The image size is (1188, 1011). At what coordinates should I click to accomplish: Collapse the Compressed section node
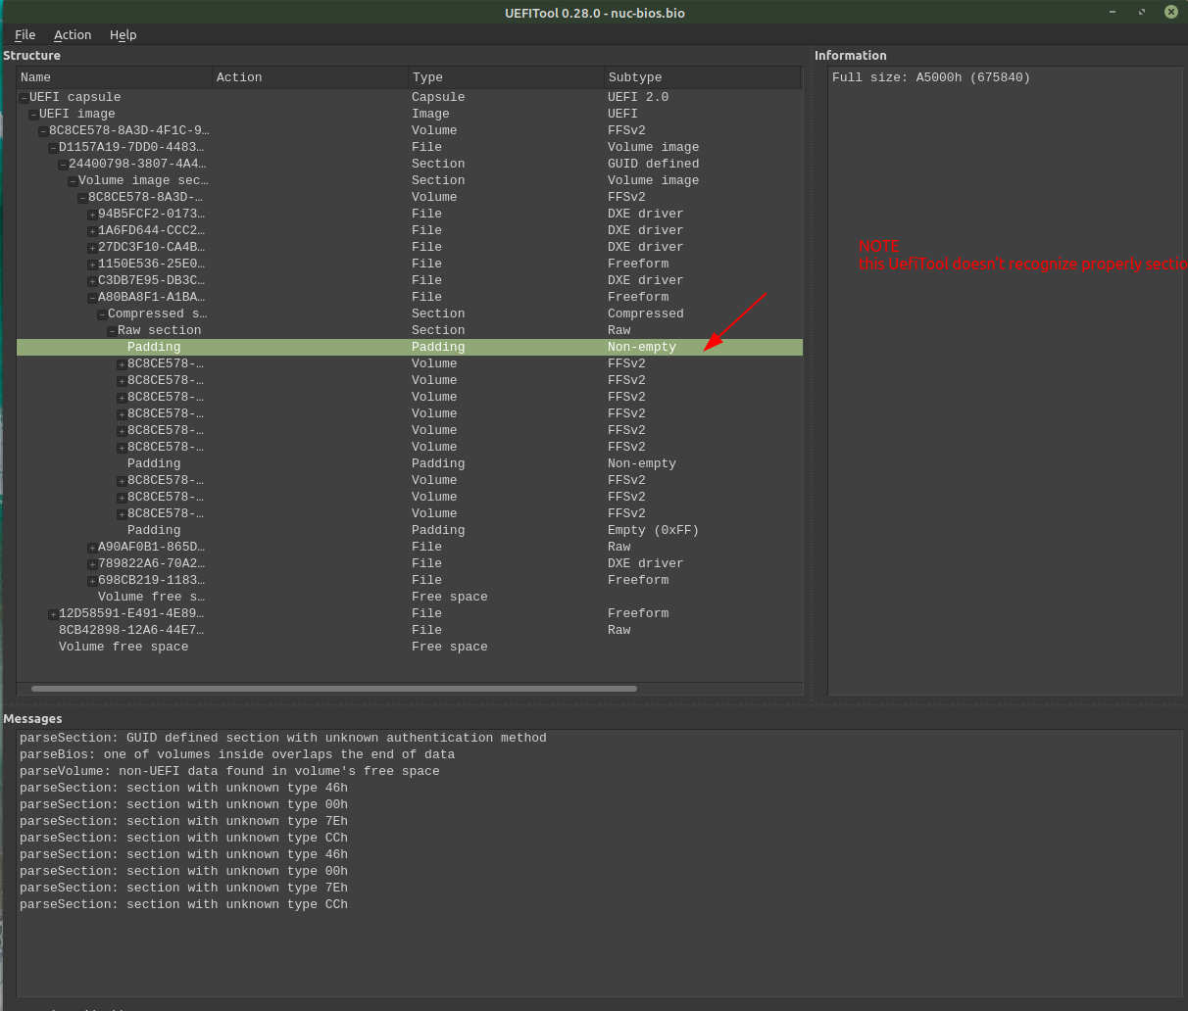[102, 314]
